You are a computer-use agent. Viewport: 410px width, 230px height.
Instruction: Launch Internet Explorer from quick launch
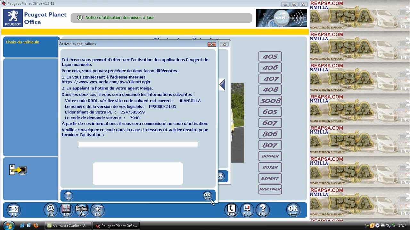[22, 225]
